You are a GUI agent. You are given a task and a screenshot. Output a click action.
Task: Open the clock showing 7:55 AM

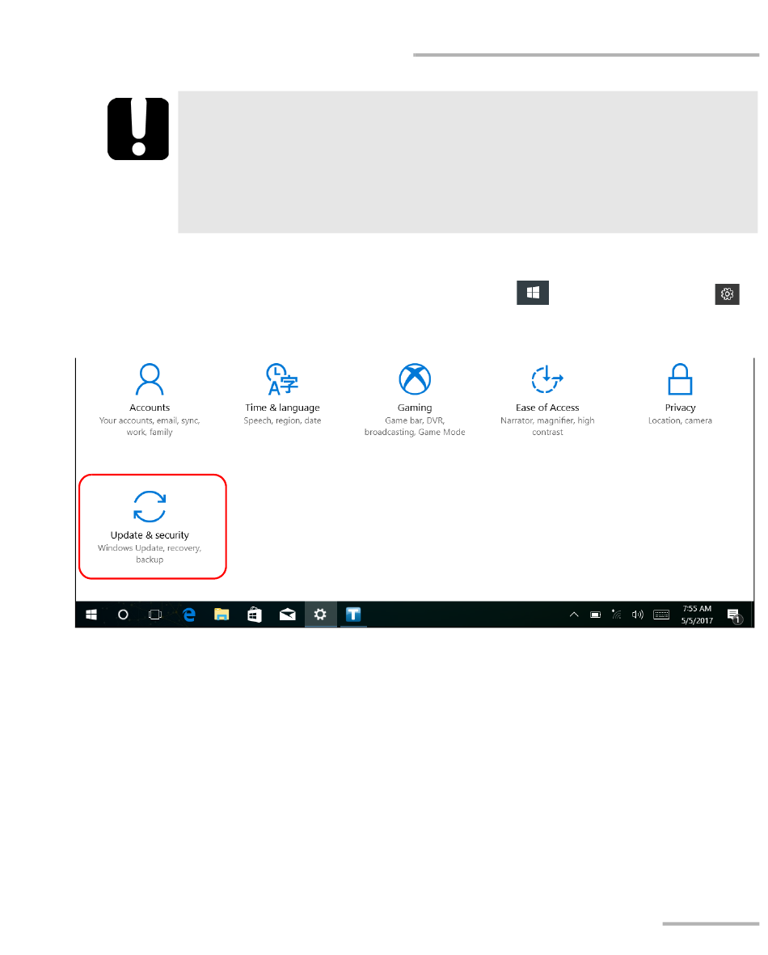pyautogui.click(x=697, y=615)
